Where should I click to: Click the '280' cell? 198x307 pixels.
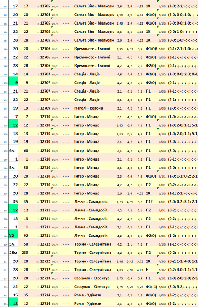[25, 253]
